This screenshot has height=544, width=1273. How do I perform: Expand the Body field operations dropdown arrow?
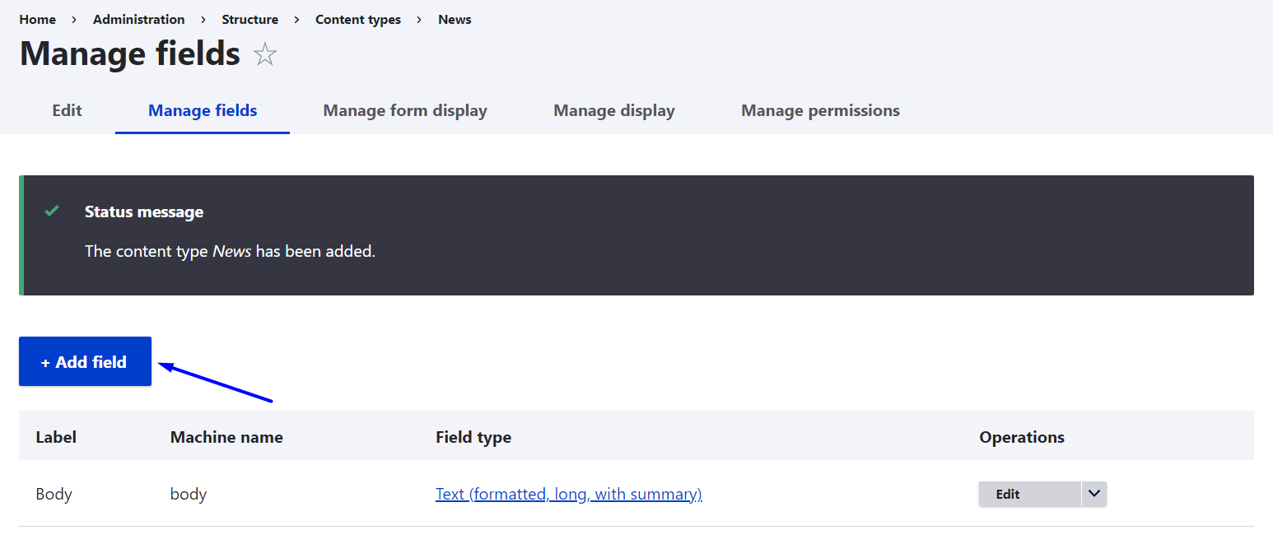click(x=1093, y=494)
